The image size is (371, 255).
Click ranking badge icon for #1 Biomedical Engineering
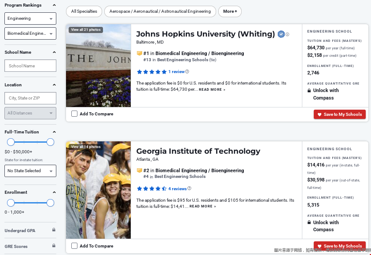tap(140, 53)
